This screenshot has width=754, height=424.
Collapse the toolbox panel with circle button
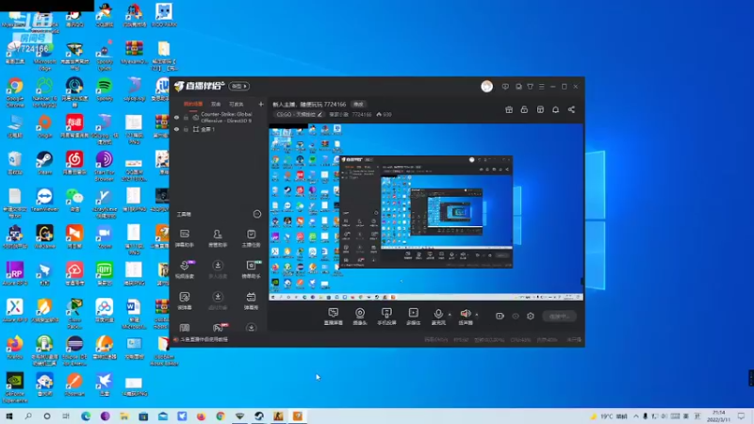pos(256,214)
